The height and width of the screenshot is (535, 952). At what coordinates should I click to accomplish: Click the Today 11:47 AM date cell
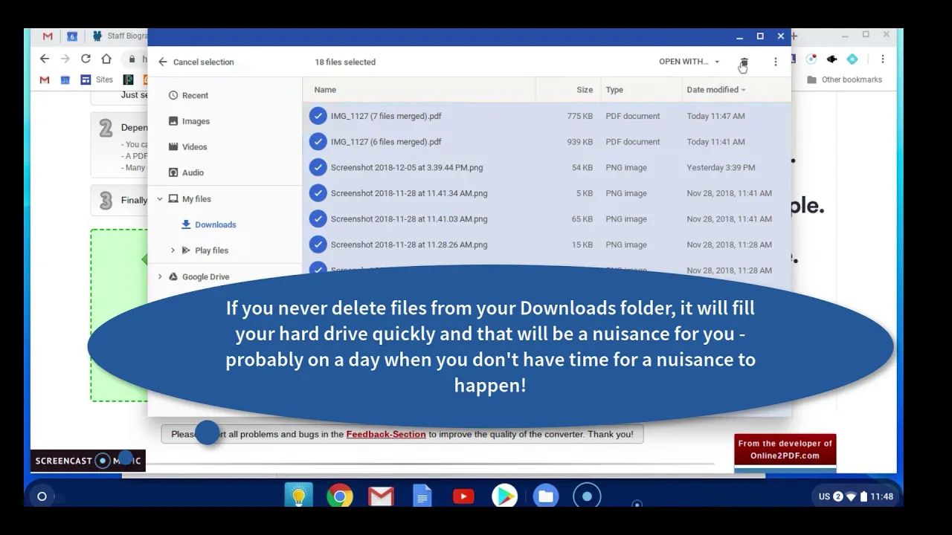(x=715, y=116)
